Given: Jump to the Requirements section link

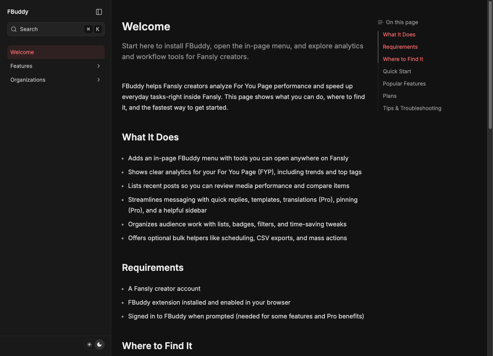Looking at the screenshot, I should (400, 47).
